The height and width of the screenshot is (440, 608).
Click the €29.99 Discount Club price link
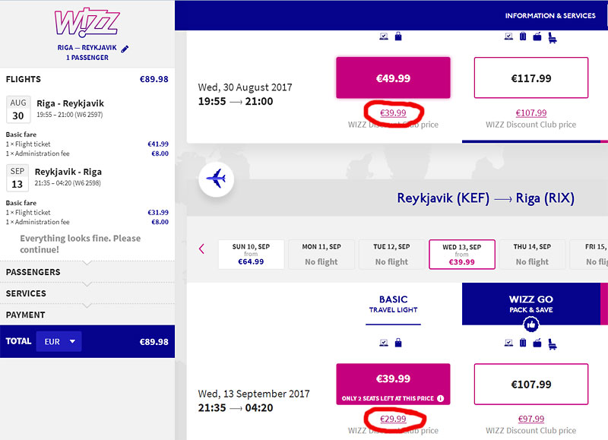click(393, 419)
